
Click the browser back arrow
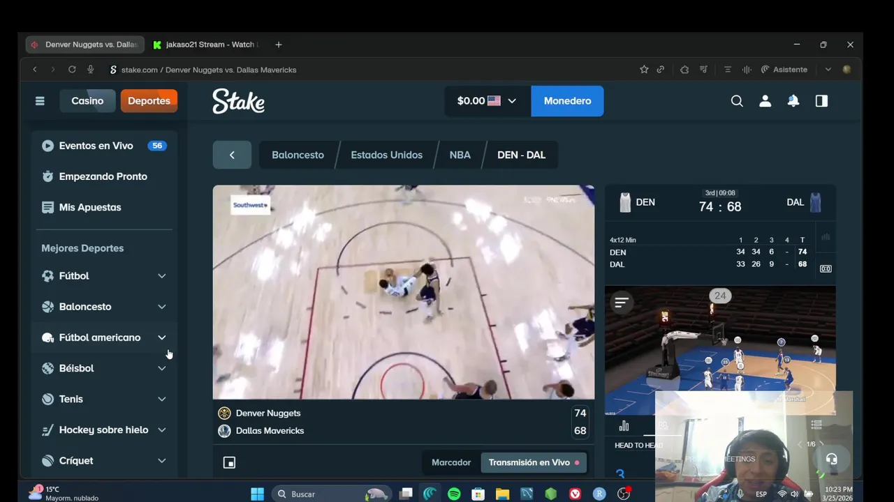[x=35, y=70]
